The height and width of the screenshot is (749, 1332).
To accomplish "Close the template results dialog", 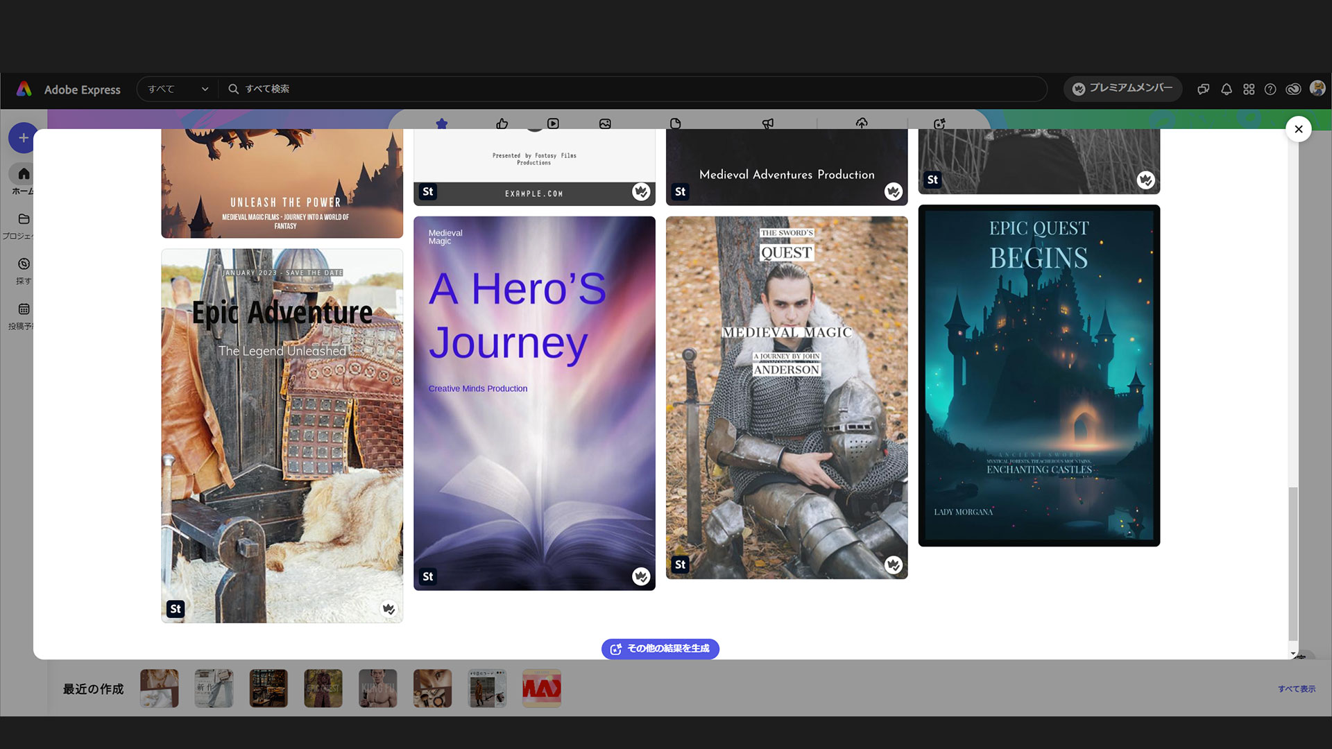I will (1298, 129).
